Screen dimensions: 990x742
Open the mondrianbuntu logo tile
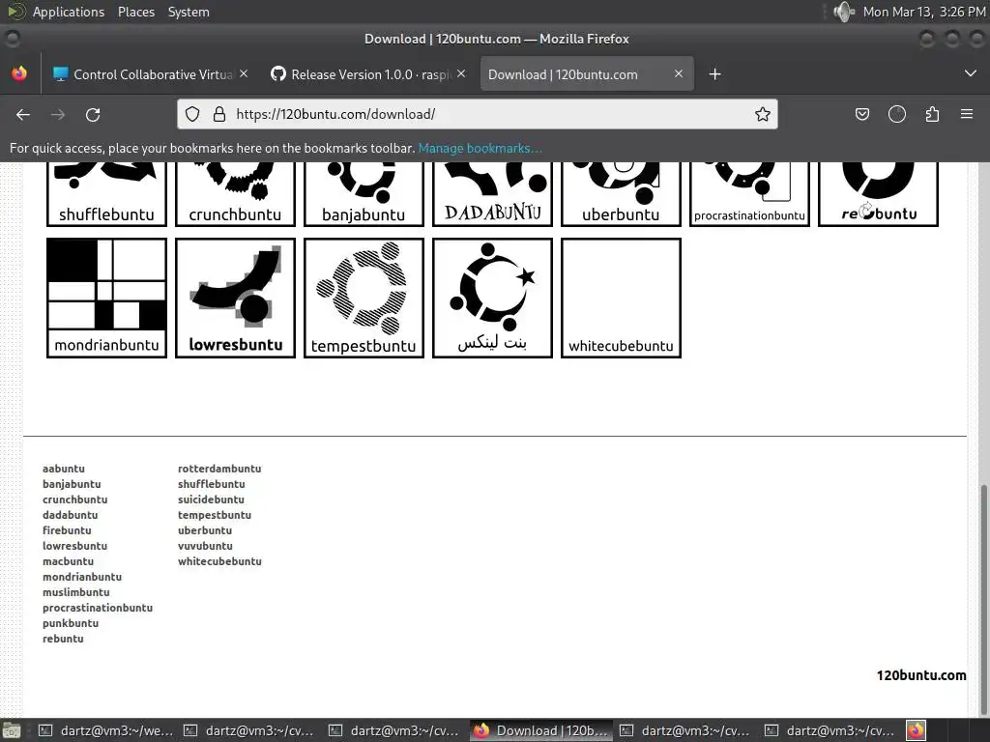coord(106,298)
